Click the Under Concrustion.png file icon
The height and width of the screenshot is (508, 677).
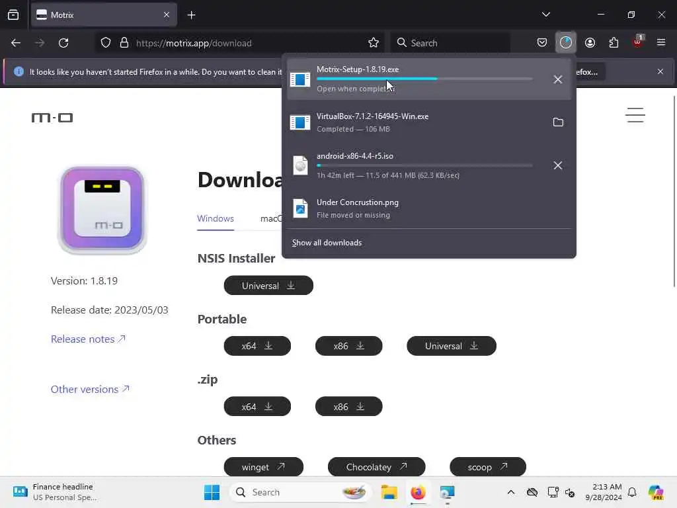(300, 208)
